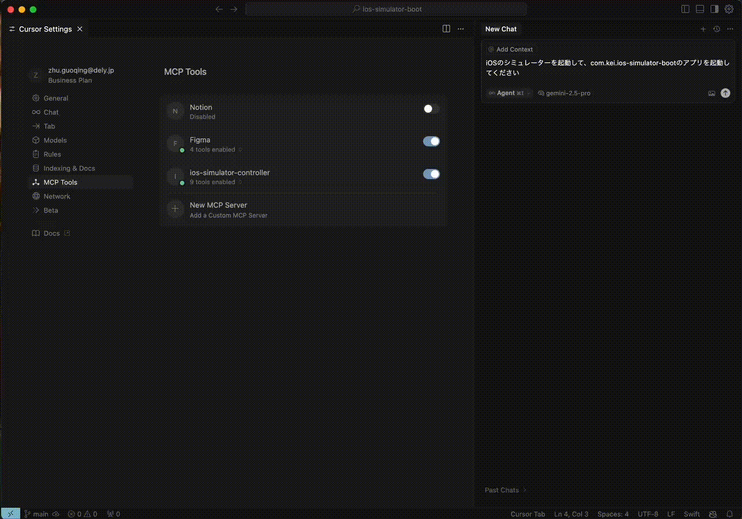Expand Past Chats
This screenshot has height=519, width=742.
click(505, 490)
